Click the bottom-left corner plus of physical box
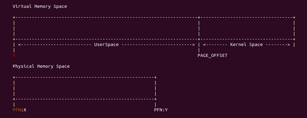 [14, 99]
